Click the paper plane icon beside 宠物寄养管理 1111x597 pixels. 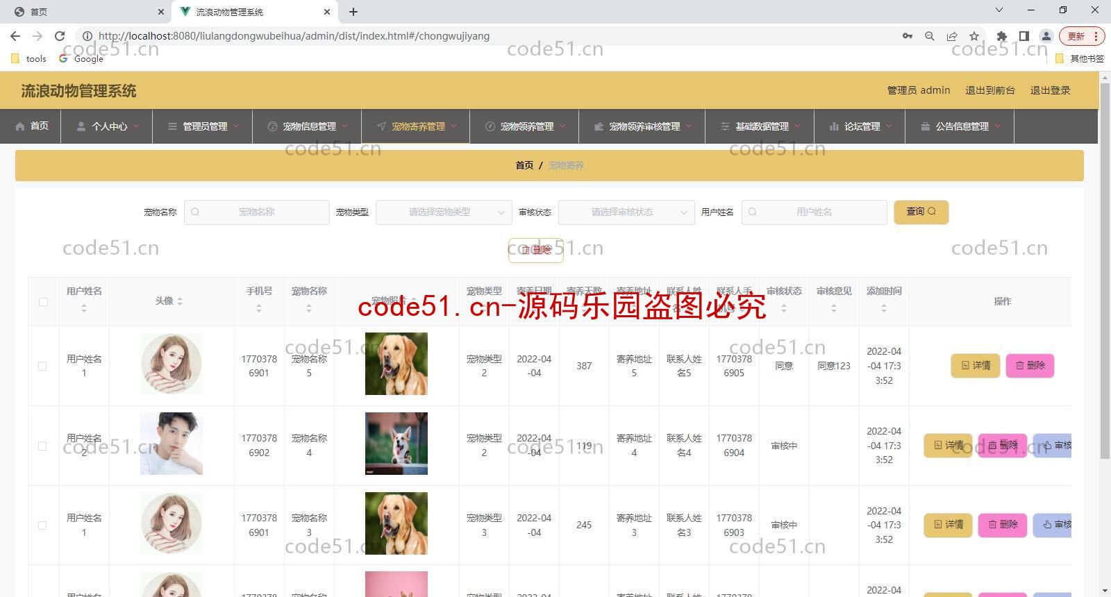381,126
